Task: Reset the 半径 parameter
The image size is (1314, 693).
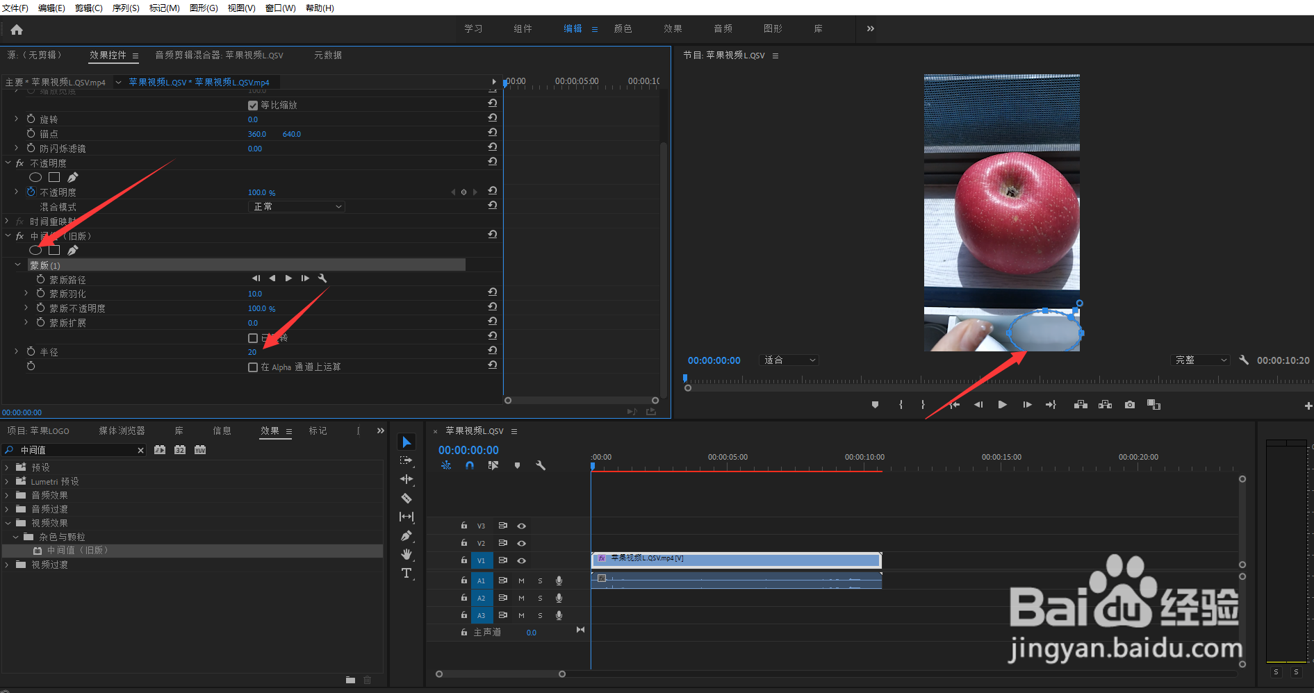Action: point(493,351)
